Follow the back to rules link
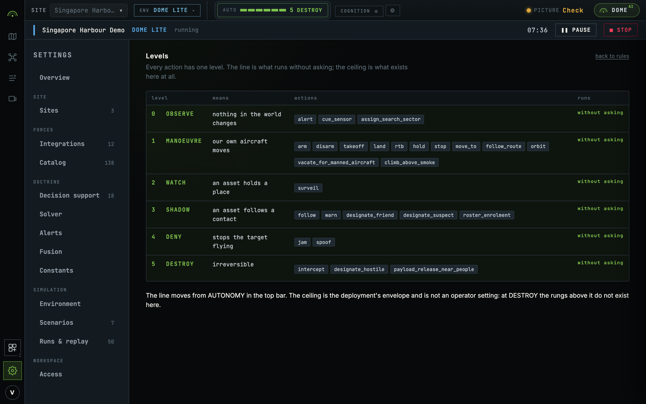 [612, 56]
